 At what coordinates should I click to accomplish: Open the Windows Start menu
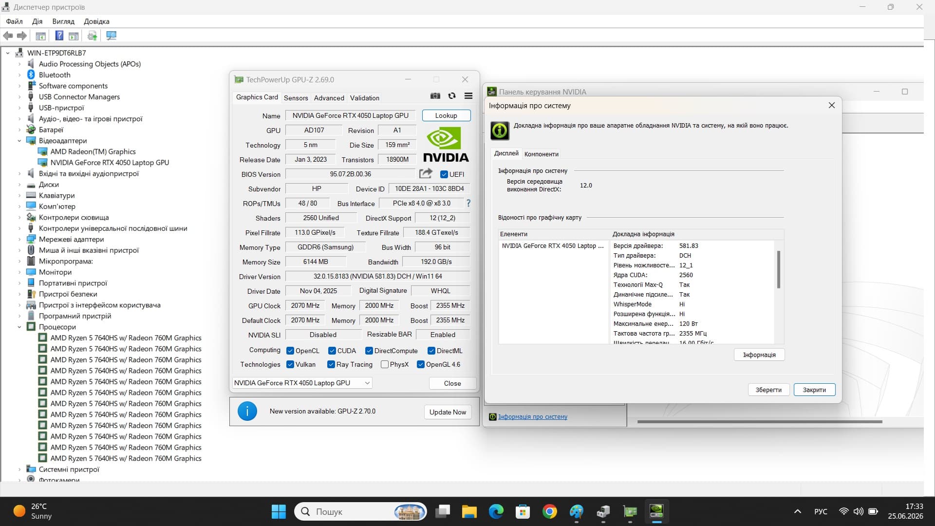coord(279,511)
